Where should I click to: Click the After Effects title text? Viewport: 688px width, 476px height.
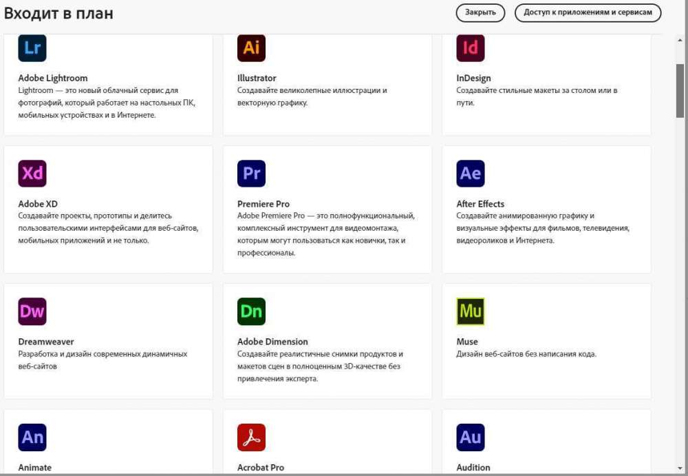tap(480, 204)
